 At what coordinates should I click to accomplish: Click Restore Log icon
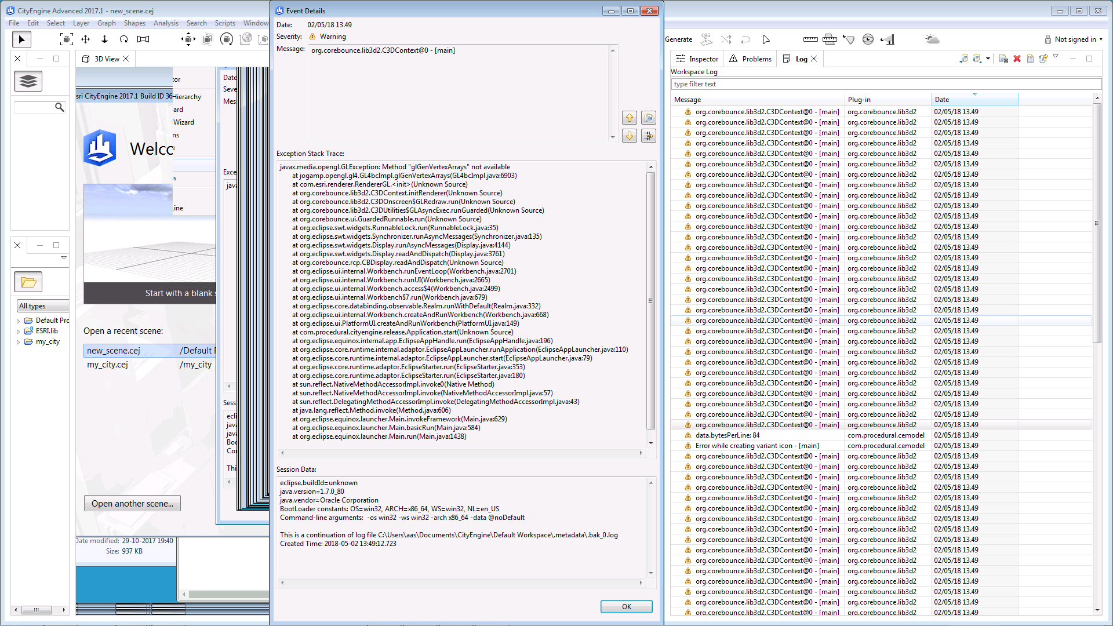click(1043, 59)
